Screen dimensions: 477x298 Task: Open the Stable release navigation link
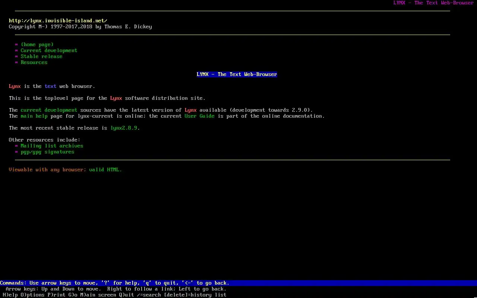coord(41,57)
